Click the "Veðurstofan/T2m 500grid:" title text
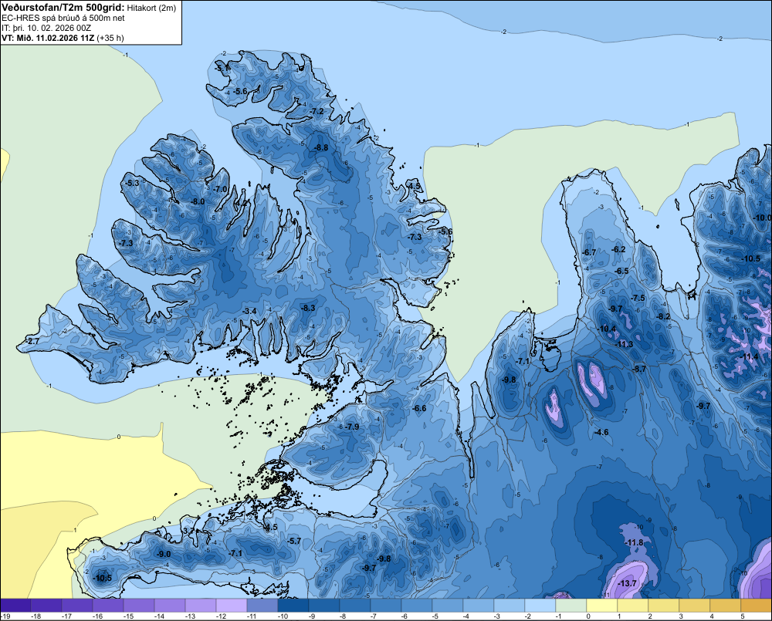This screenshot has height=621, width=772. (63, 7)
